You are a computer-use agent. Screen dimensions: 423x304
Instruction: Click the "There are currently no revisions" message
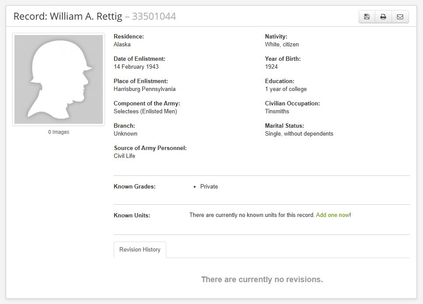click(262, 280)
